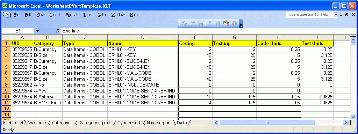The width and height of the screenshot is (358, 134).
Task: Switch to the Categories sheet tab
Action: click(62, 122)
